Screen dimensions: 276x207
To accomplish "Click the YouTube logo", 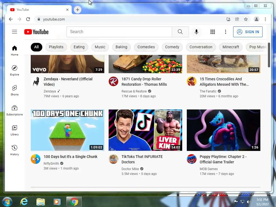I will point(36,32).
